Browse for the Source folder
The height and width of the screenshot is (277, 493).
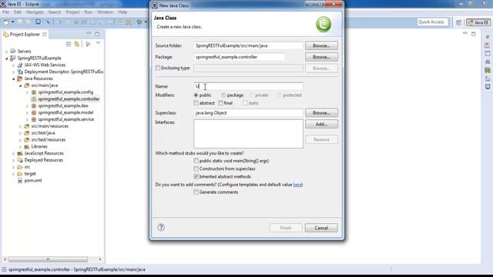pos(321,45)
